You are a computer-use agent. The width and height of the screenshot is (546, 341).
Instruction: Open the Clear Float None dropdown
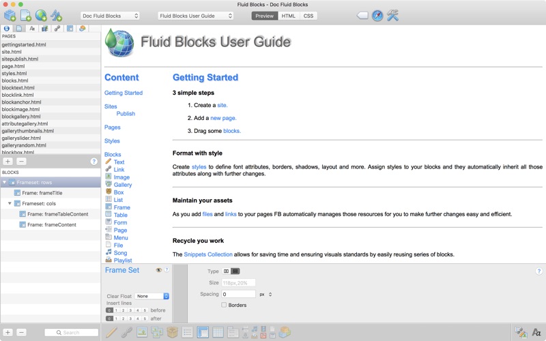coord(152,296)
